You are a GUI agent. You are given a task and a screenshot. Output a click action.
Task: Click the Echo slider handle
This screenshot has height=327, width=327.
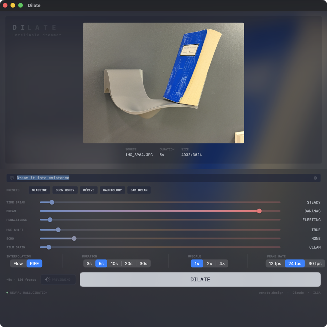(x=74, y=238)
